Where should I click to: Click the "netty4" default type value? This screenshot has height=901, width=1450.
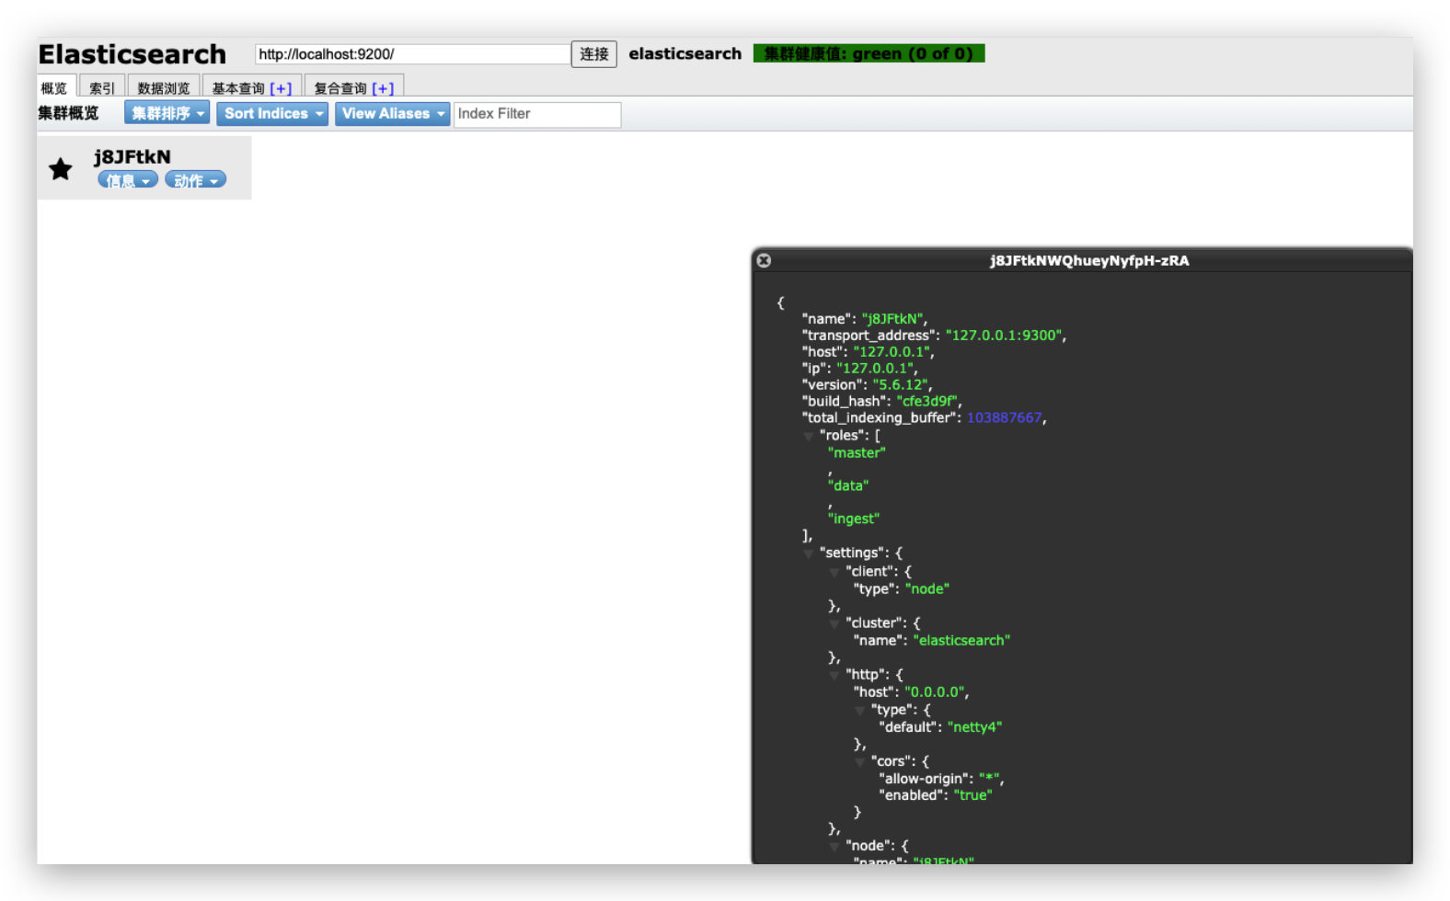click(x=974, y=727)
